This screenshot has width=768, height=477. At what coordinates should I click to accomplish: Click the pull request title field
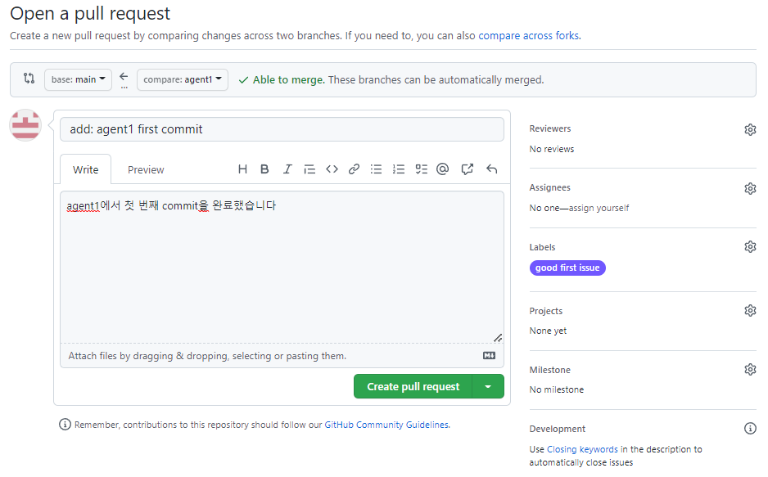point(282,129)
